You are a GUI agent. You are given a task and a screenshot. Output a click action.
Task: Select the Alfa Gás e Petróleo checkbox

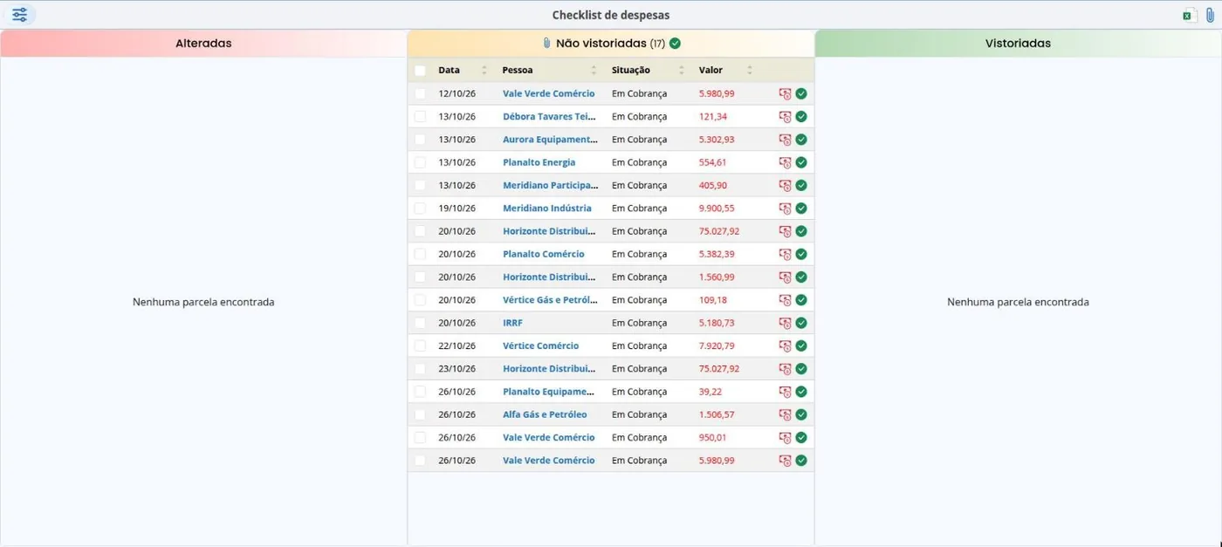(x=421, y=414)
